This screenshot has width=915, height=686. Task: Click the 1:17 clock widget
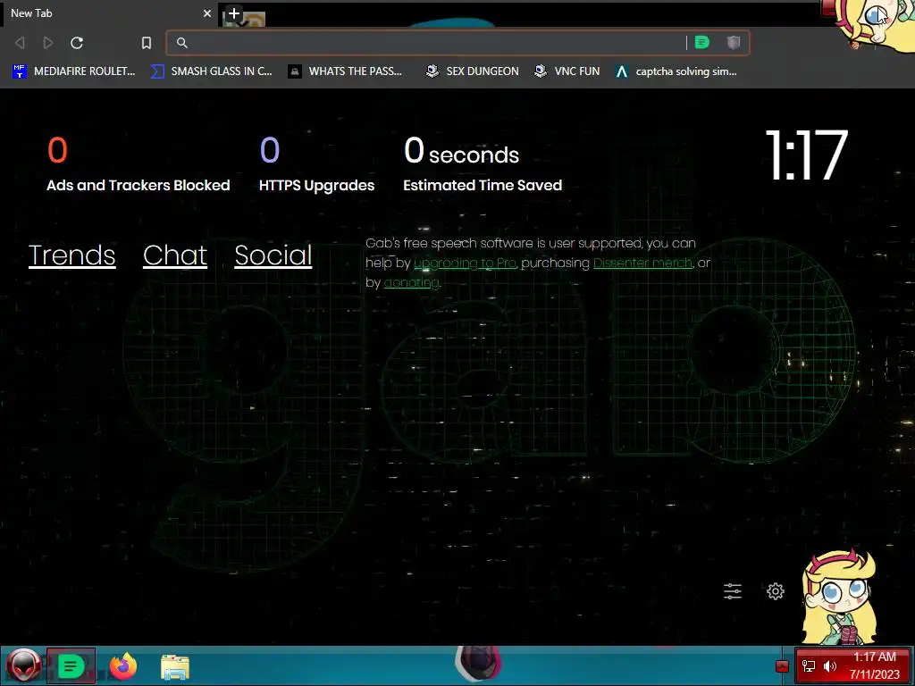pyautogui.click(x=806, y=155)
